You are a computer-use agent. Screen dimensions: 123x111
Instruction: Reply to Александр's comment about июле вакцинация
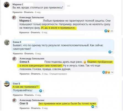(x=36, y=74)
